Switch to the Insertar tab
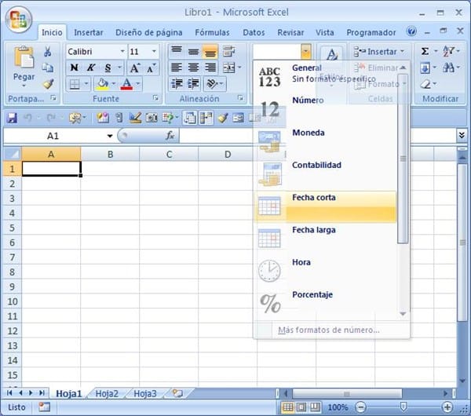471x416 pixels. (x=88, y=32)
